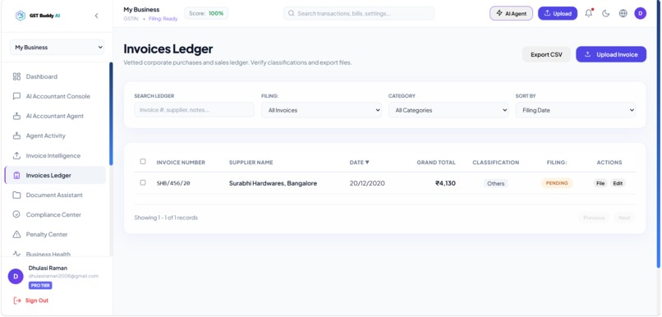Image resolution: width=662 pixels, height=317 pixels.
Task: Select all invoices with the header checkbox
Action: point(143,162)
